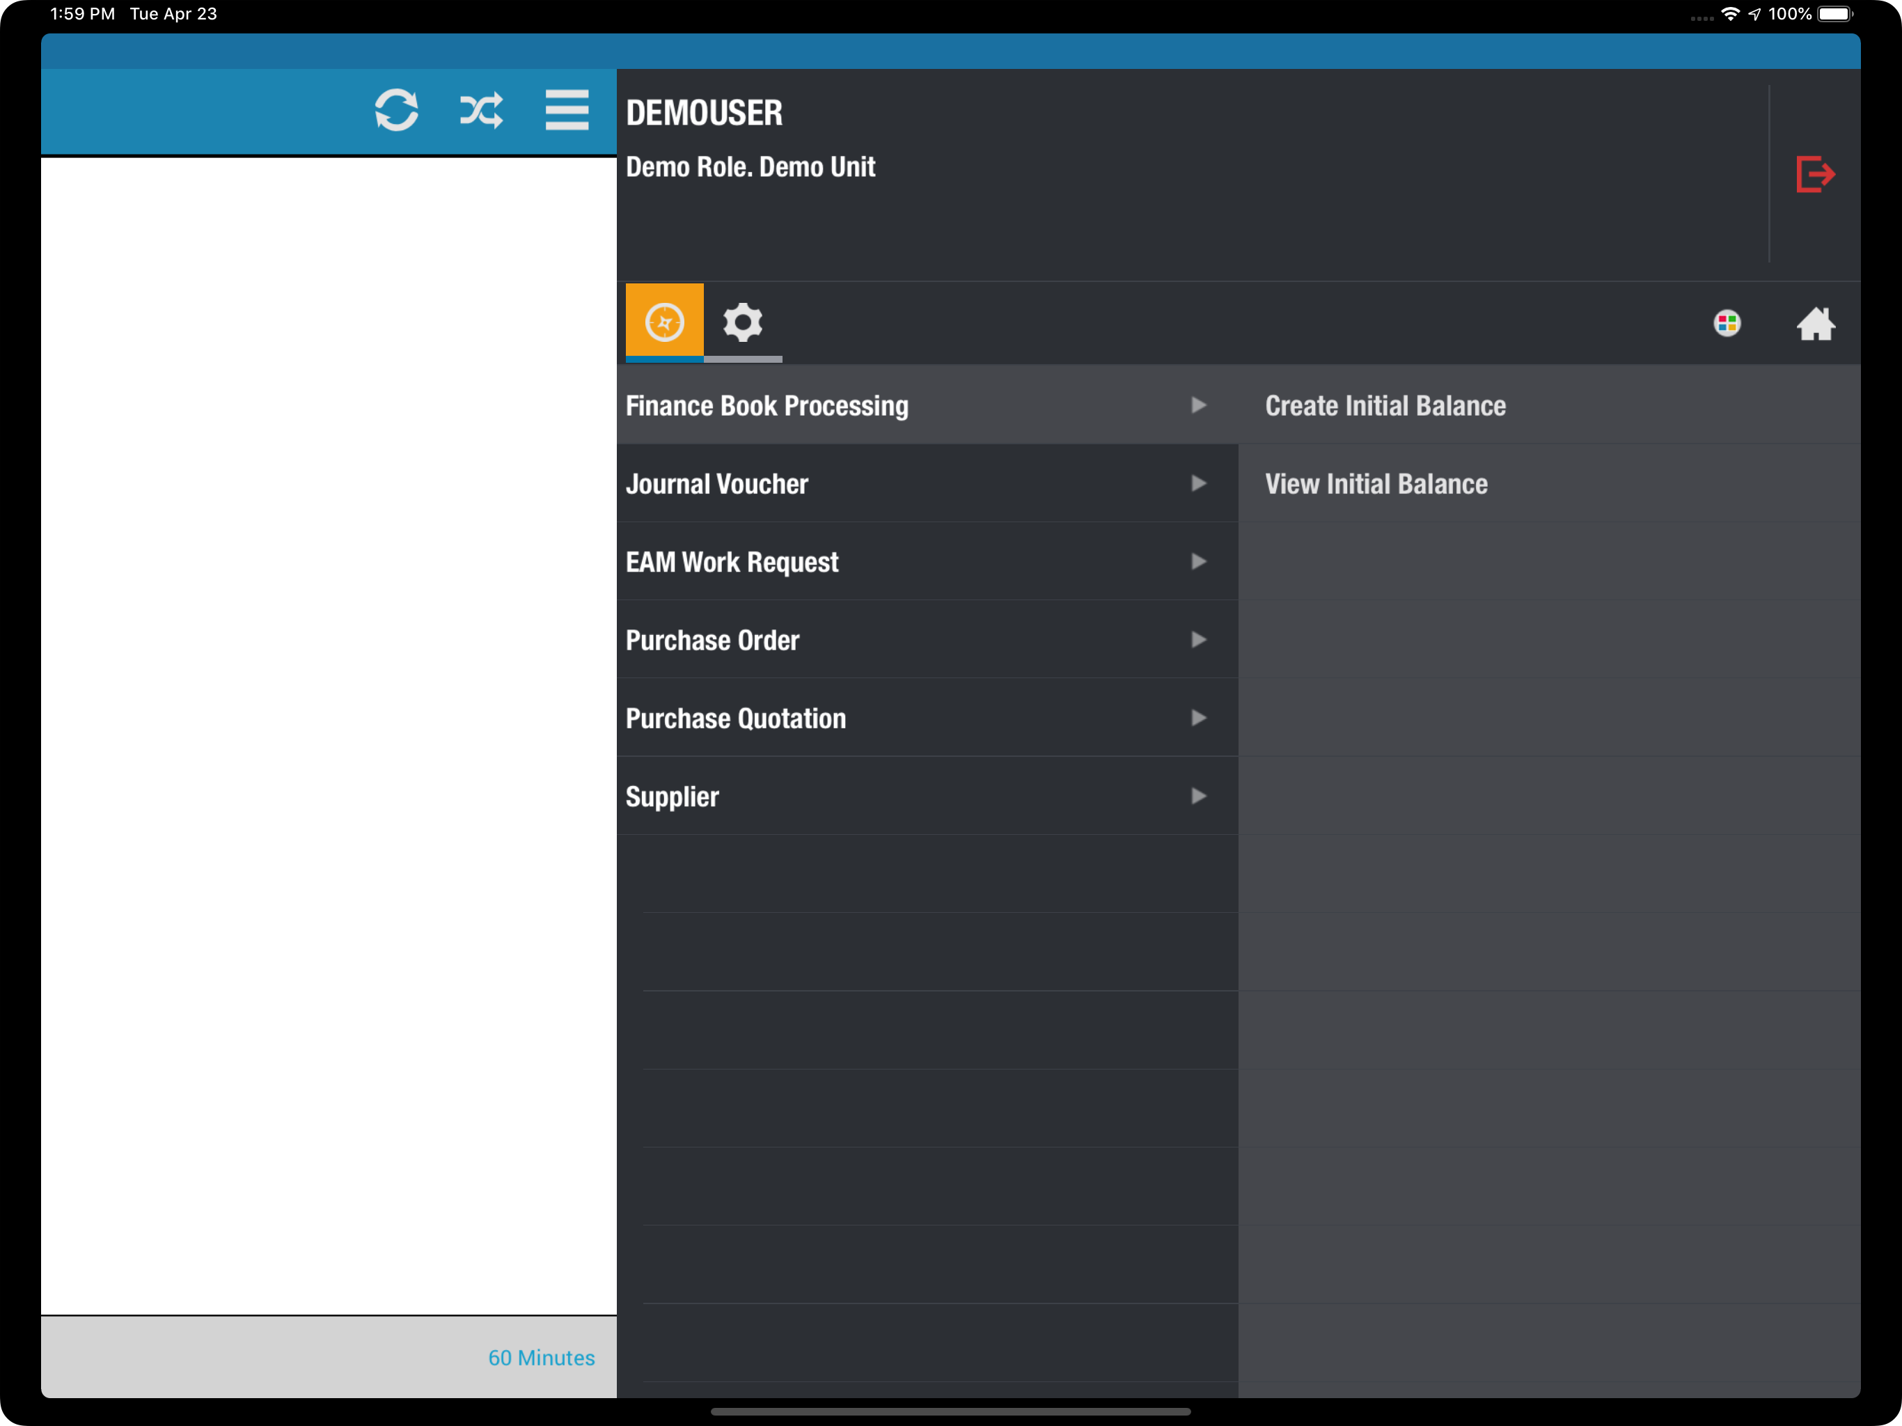Tap the Wi-Fi status icon
Screen dimensions: 1902x1426
point(1730,14)
